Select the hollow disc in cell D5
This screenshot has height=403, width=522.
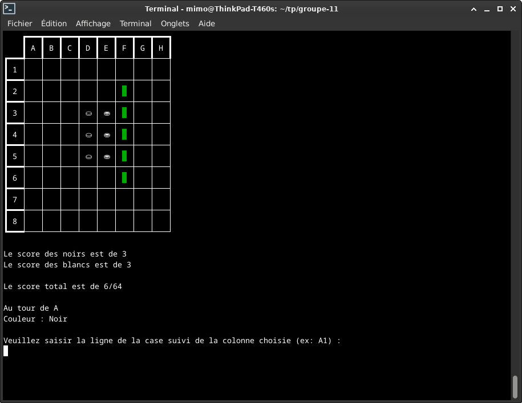(x=88, y=157)
